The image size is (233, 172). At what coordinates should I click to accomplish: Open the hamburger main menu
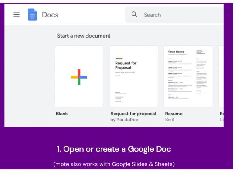click(17, 15)
